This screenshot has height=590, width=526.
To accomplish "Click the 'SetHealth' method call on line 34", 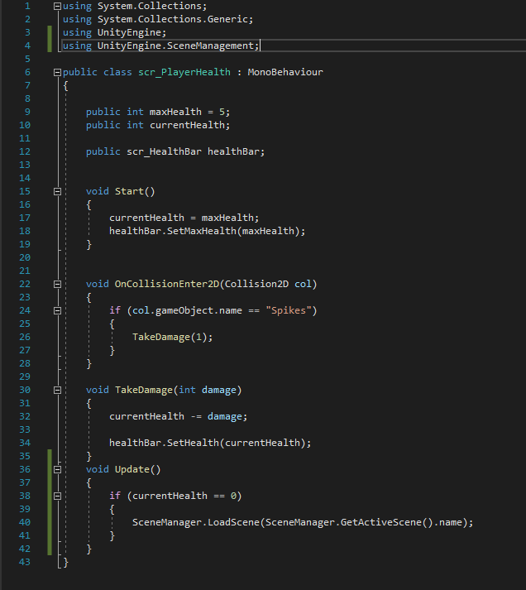I will [x=193, y=443].
